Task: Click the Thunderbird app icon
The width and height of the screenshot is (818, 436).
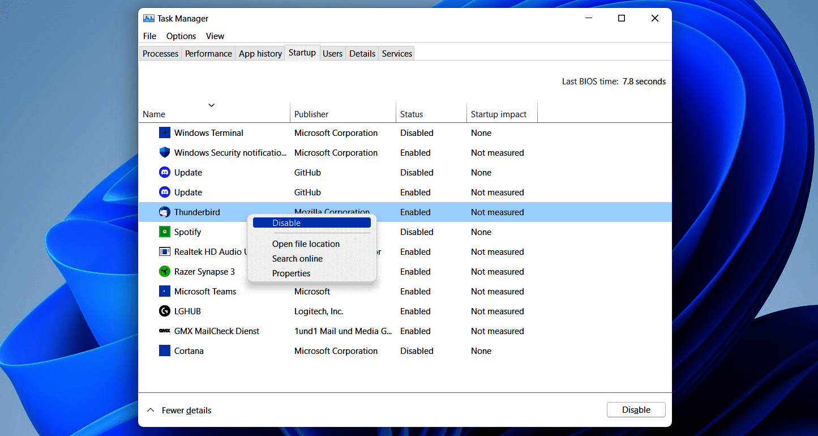Action: [x=164, y=212]
